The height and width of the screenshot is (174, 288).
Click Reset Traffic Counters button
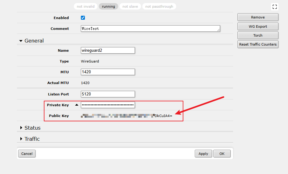click(x=258, y=44)
